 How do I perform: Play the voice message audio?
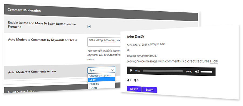[131, 71]
